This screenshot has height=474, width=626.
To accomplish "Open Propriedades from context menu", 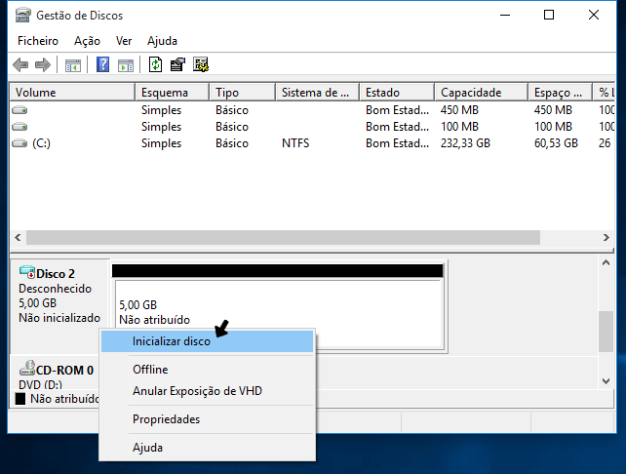I will click(x=207, y=419).
